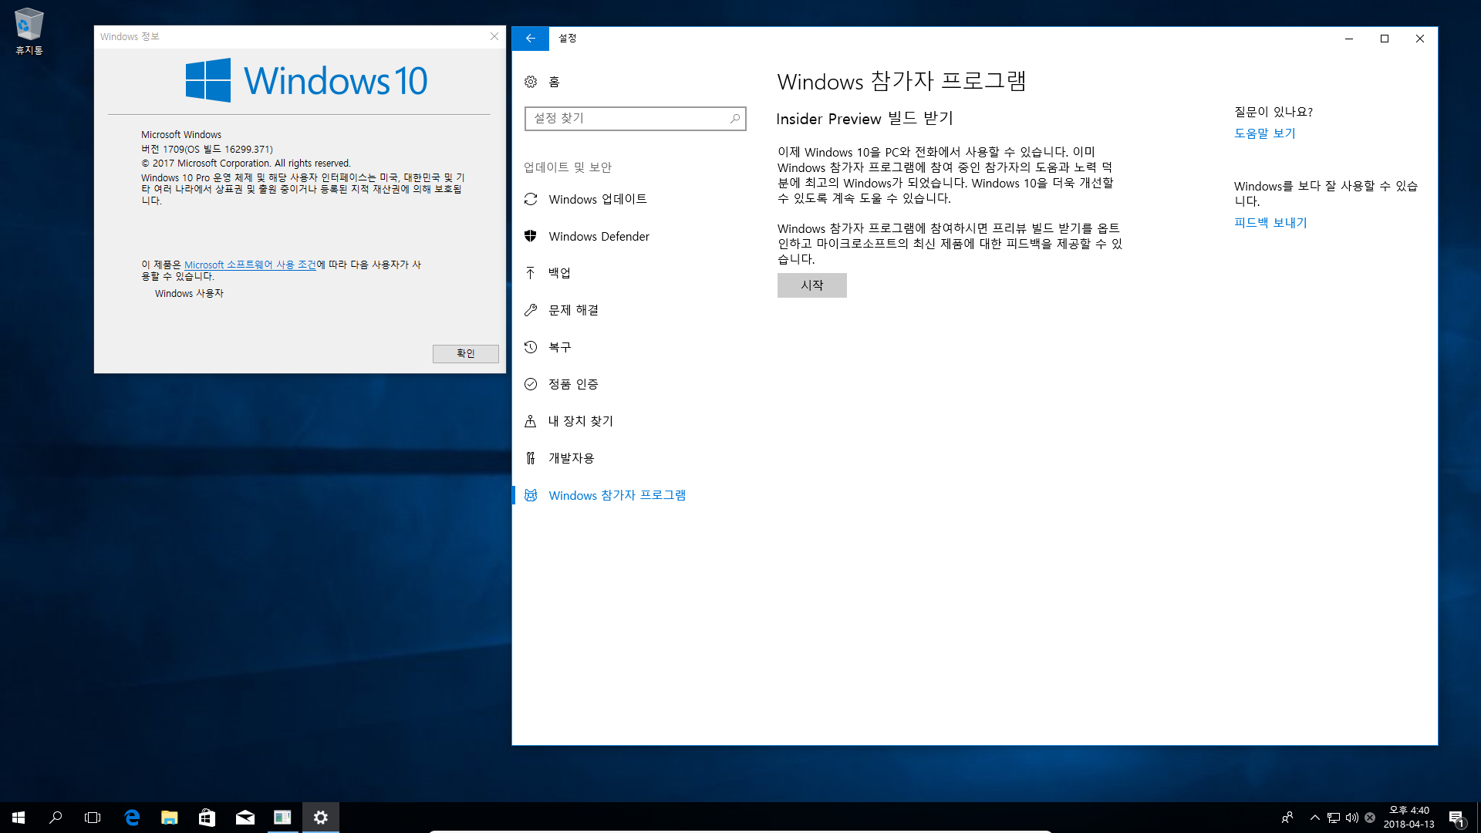Click the developer tools icon
The height and width of the screenshot is (833, 1481).
[531, 458]
